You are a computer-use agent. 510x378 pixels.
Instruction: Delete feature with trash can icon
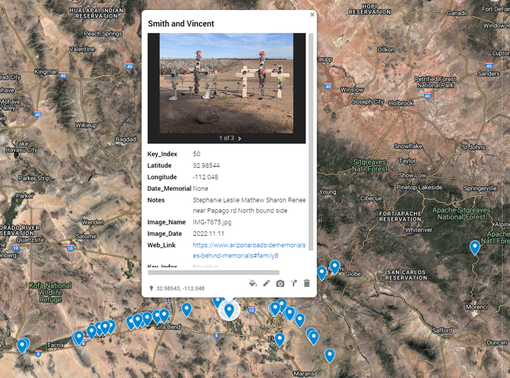coord(306,284)
